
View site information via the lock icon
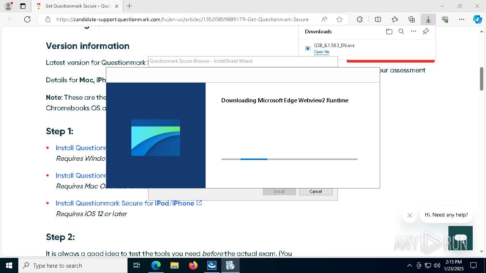coord(48,19)
